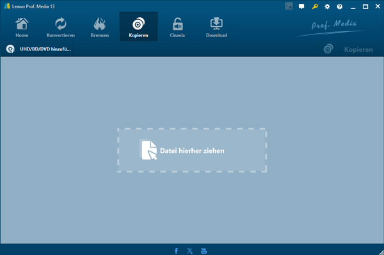Click the Datei hierher ziehen drop area
384x255 pixels.
coord(192,150)
